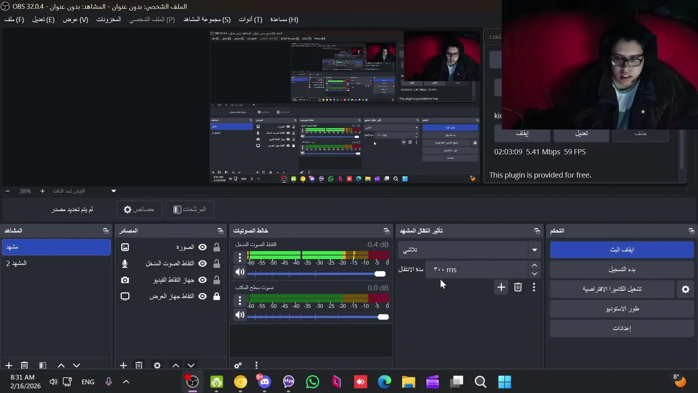
Task: Hide display capture source eye toggle
Action: pyautogui.click(x=202, y=296)
